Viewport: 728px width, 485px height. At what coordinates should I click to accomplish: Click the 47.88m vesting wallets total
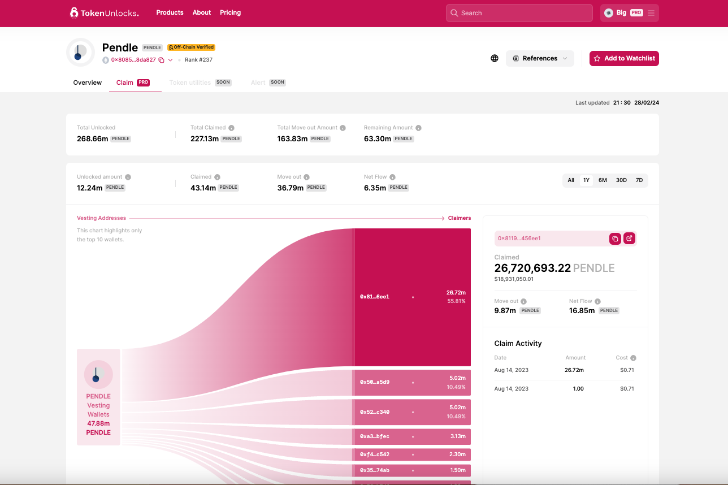[x=98, y=423]
